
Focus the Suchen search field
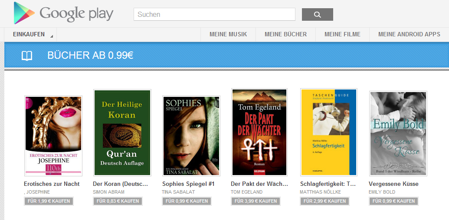(x=214, y=14)
